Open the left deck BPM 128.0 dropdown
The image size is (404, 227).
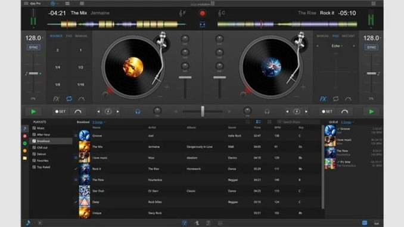(34, 38)
